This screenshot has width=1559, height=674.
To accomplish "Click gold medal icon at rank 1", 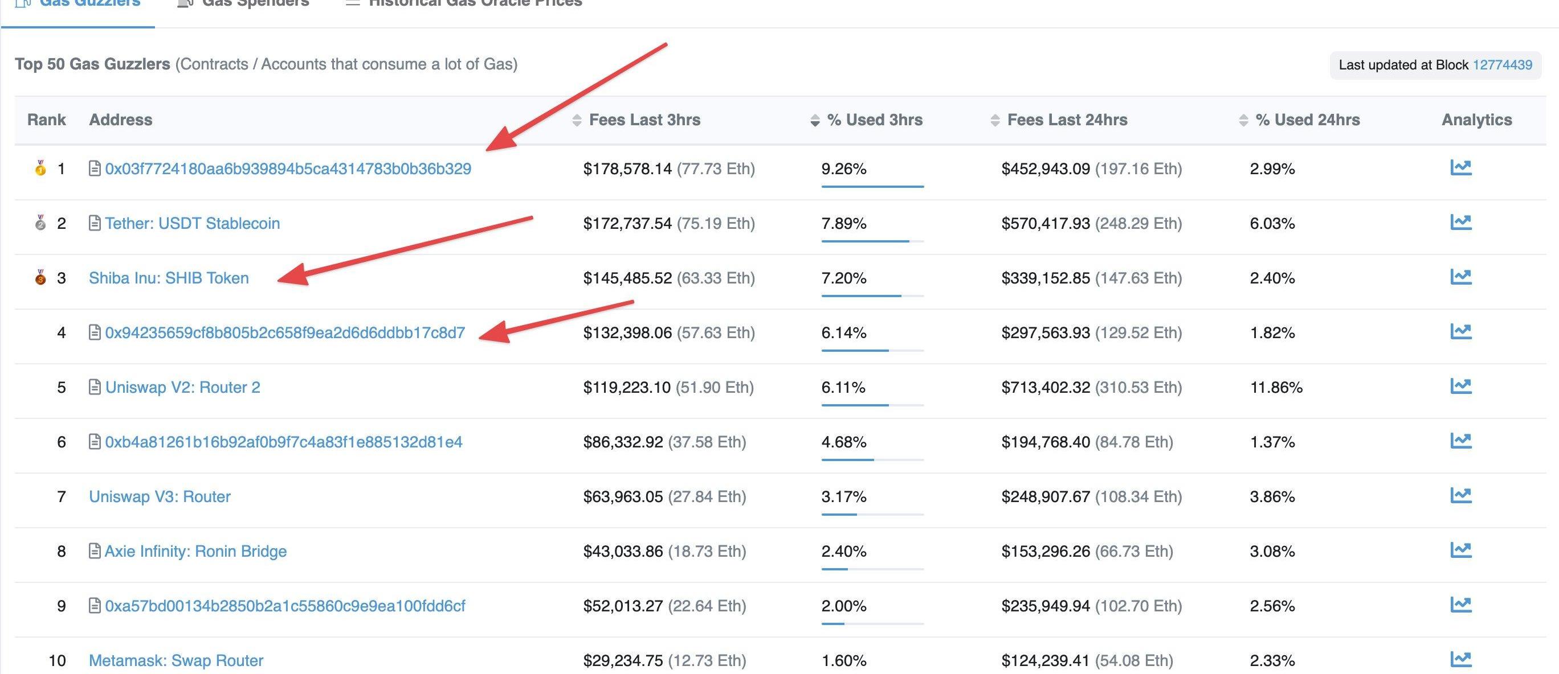I will 40,167.
